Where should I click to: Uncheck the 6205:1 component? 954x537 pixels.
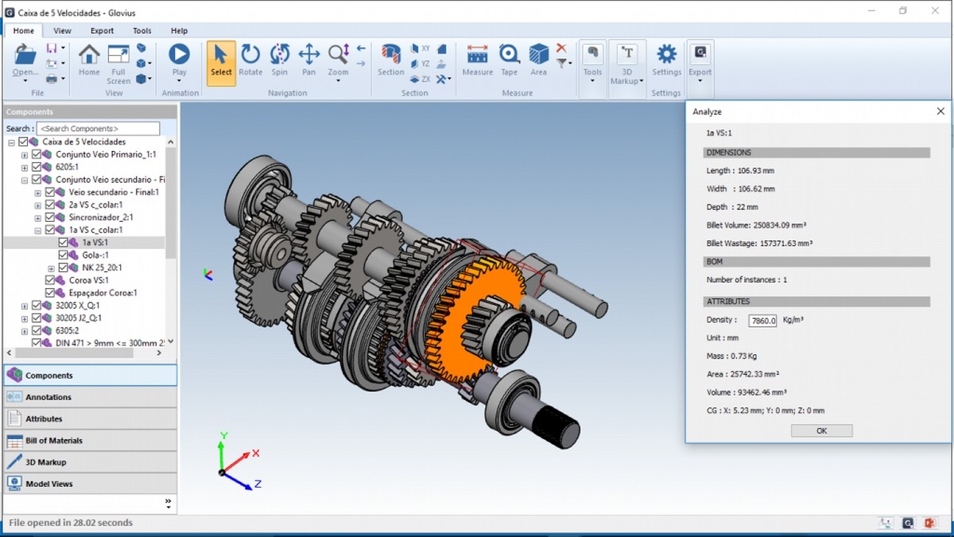pos(37,167)
